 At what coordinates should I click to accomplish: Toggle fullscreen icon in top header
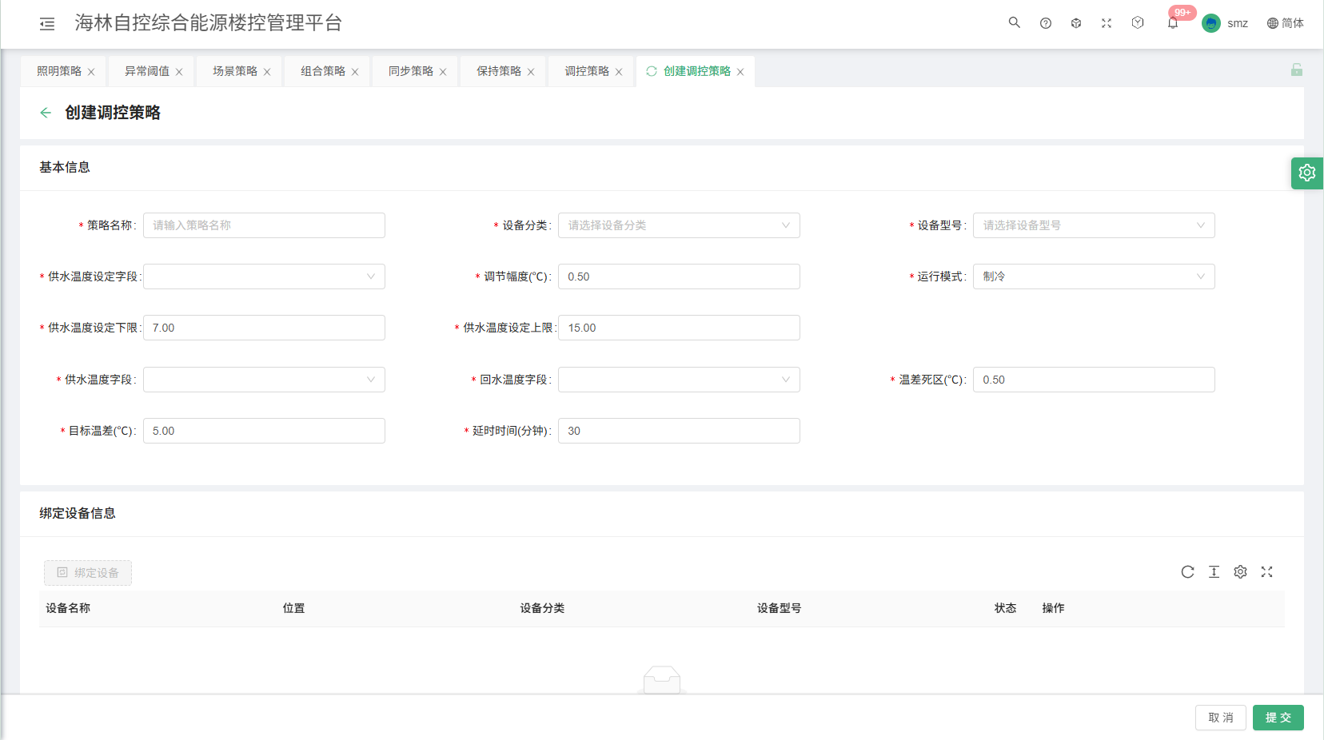(1106, 23)
